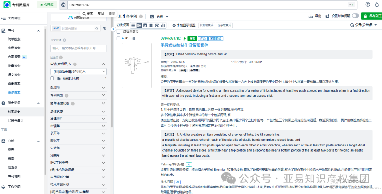Open title 手持式链接制作设备和套件
382x194 pixels.
pyautogui.click(x=184, y=45)
